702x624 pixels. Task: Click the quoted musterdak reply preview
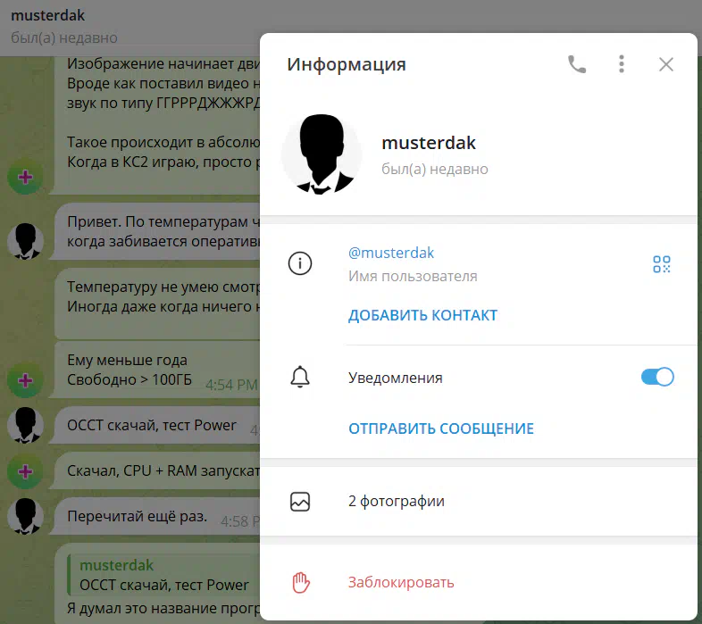click(x=161, y=575)
